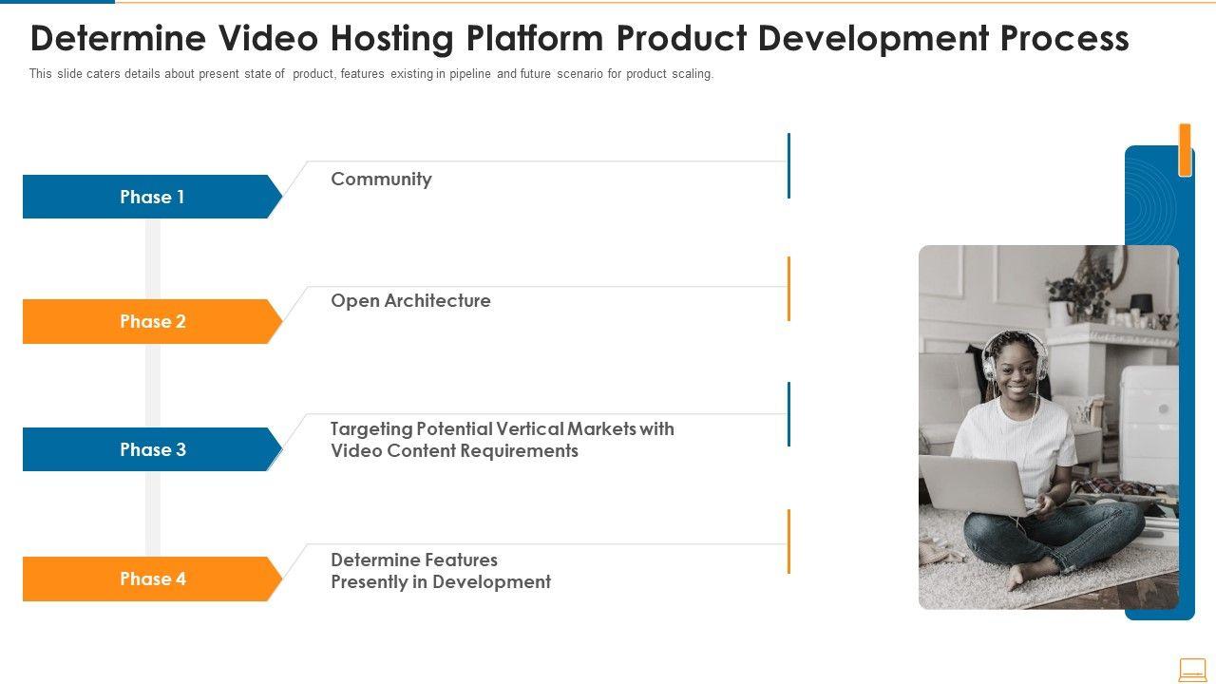Screen dimensions: 1216x684
Task: Click the laptop icon in the slide corner
Action: click(x=1191, y=670)
